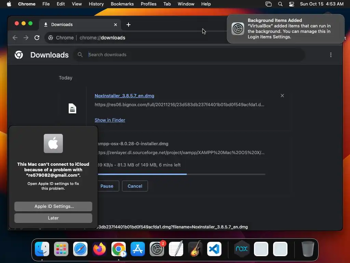Open Stage Manager menu bar icon
The image size is (350, 263).
pyautogui.click(x=268, y=4)
